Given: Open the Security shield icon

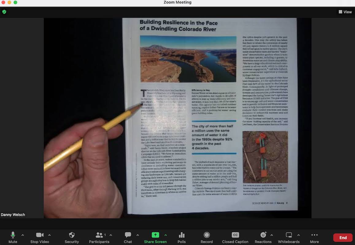Looking at the screenshot, I should [71, 235].
